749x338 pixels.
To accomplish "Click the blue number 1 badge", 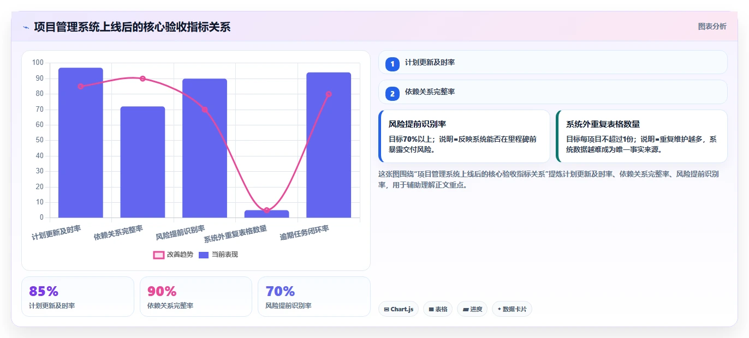I will [392, 64].
